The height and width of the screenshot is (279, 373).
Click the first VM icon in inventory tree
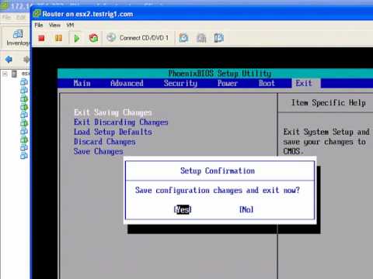pos(24,82)
